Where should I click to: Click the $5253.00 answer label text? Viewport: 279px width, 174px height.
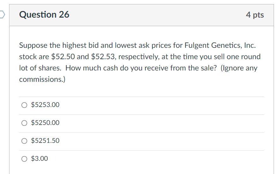tap(45, 105)
